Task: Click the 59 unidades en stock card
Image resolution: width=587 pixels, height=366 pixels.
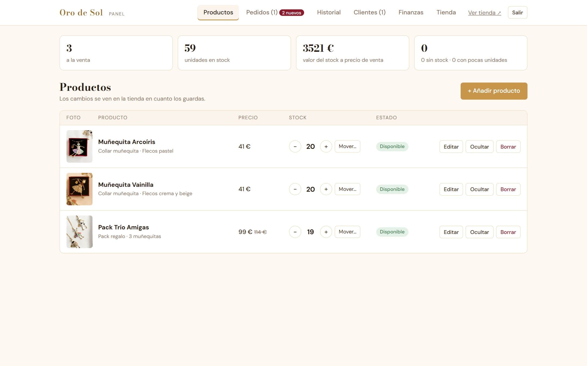Action: [234, 53]
